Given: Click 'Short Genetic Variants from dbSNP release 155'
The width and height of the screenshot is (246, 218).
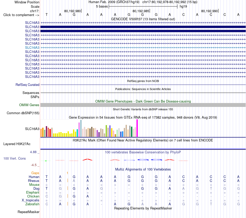Looking at the screenshot, I should click(x=143, y=109).
